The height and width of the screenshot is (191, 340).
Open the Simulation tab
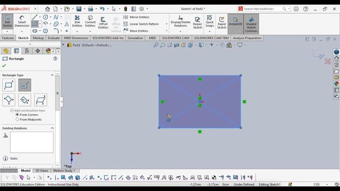135,38
